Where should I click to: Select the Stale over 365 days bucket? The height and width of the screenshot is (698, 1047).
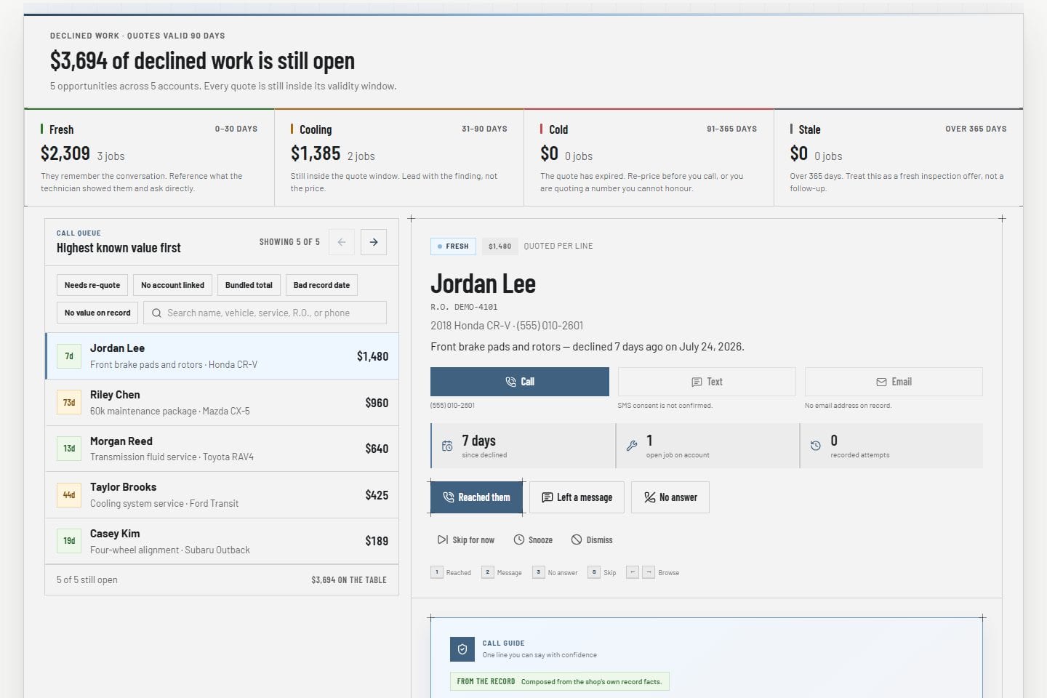click(x=899, y=157)
